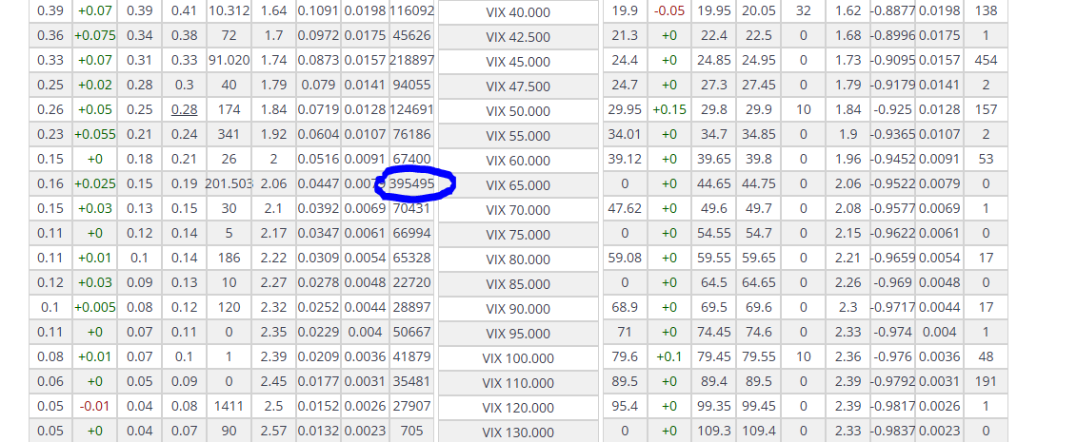Select open interest cell 124691
Screen dimensions: 1077x442
coord(411,109)
